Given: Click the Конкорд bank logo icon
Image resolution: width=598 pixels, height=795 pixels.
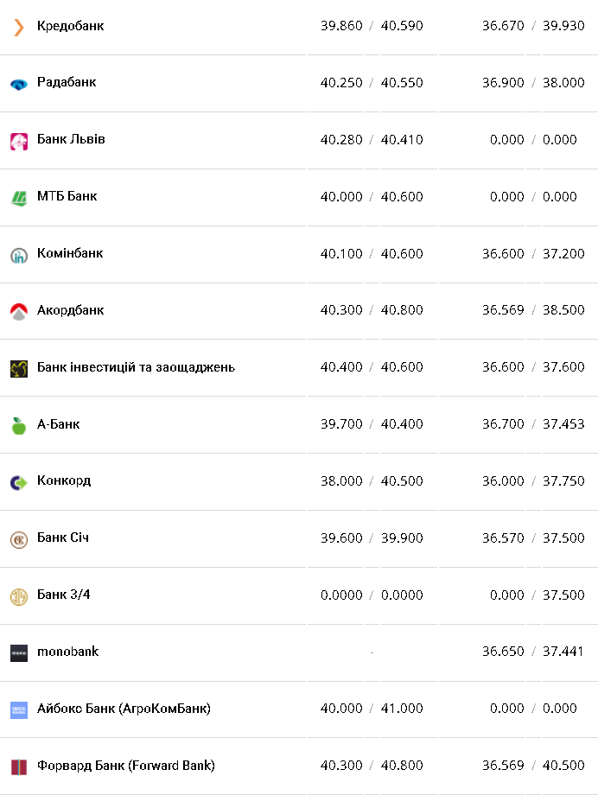Looking at the screenshot, I should 19,482.
